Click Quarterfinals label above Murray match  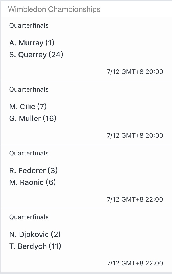(x=29, y=25)
